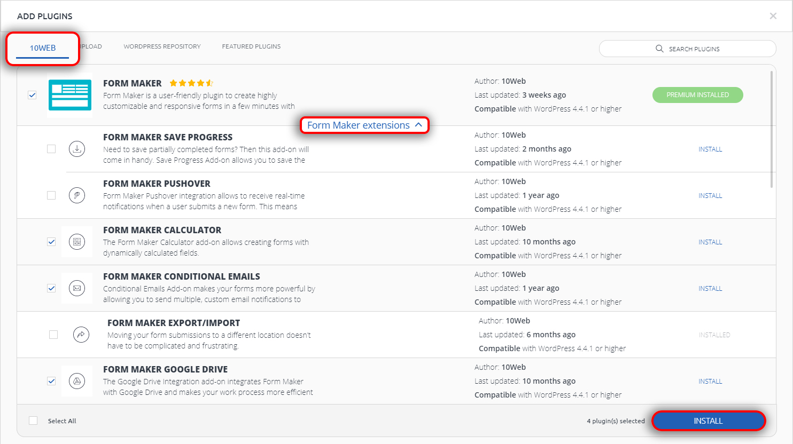Install the Google Drive add-on
793x444 pixels.
pyautogui.click(x=710, y=382)
